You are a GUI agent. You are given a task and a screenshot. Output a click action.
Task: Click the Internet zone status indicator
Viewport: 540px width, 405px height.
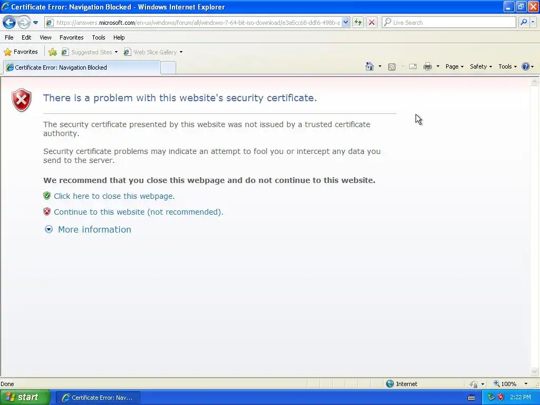coord(401,384)
